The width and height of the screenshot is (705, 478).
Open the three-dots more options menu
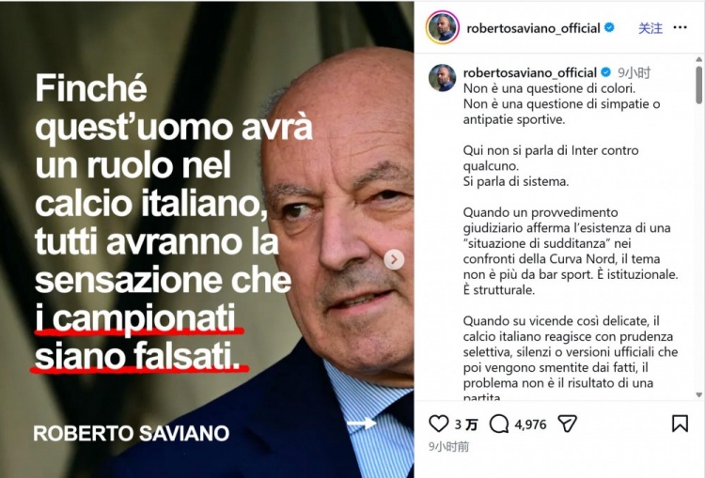point(680,28)
